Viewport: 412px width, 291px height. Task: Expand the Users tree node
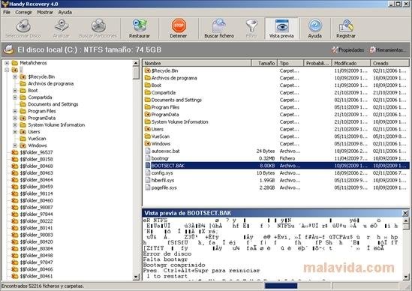[15, 131]
